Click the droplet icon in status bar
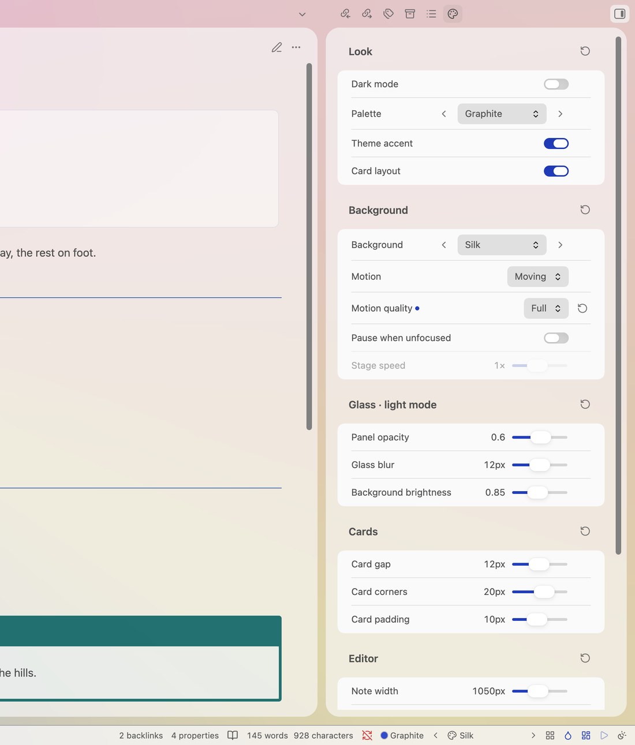The width and height of the screenshot is (635, 745). click(568, 735)
